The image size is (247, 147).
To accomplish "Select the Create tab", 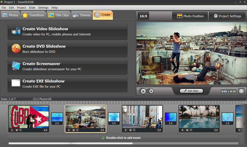I will 103,15.
